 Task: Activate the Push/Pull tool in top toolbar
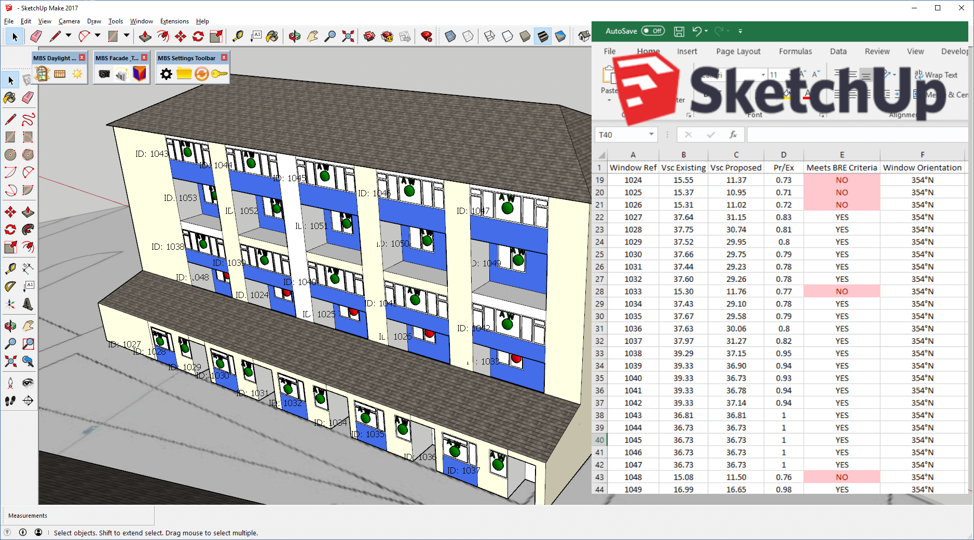[145, 36]
